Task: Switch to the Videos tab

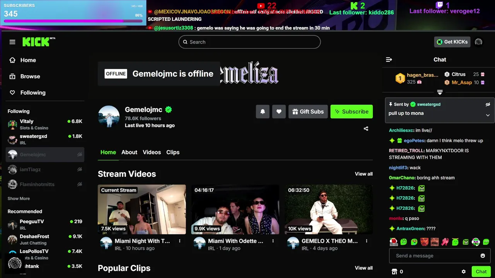Action: (152, 152)
